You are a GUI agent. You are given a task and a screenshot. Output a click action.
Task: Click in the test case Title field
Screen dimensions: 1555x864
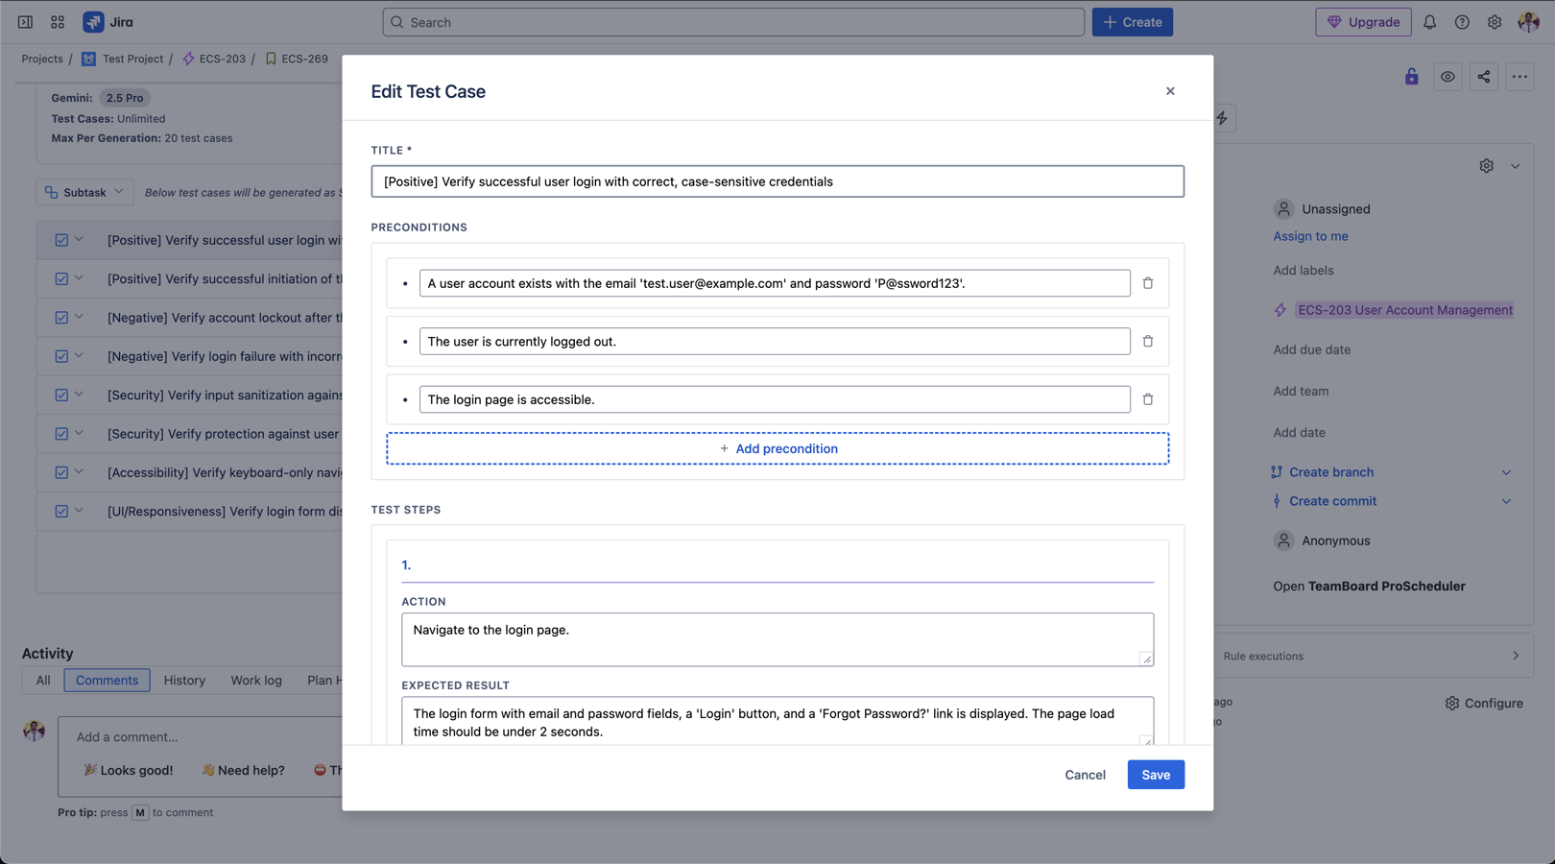click(777, 181)
